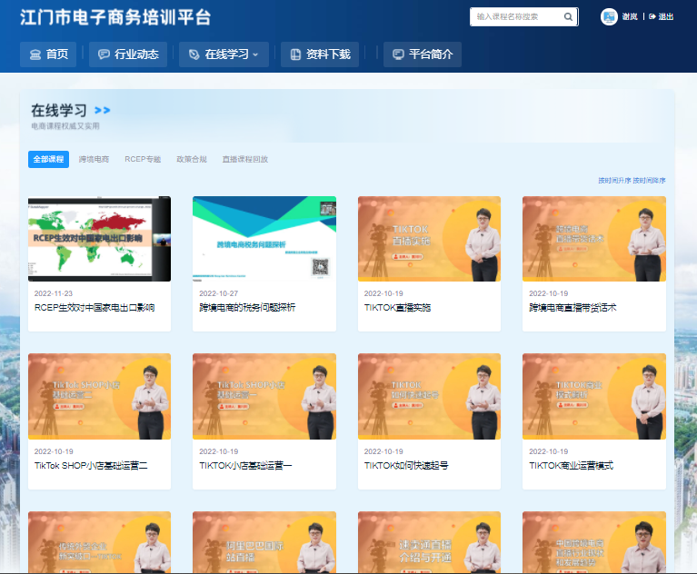Click the 江门市电子商务培训平台 site title

click(x=115, y=17)
